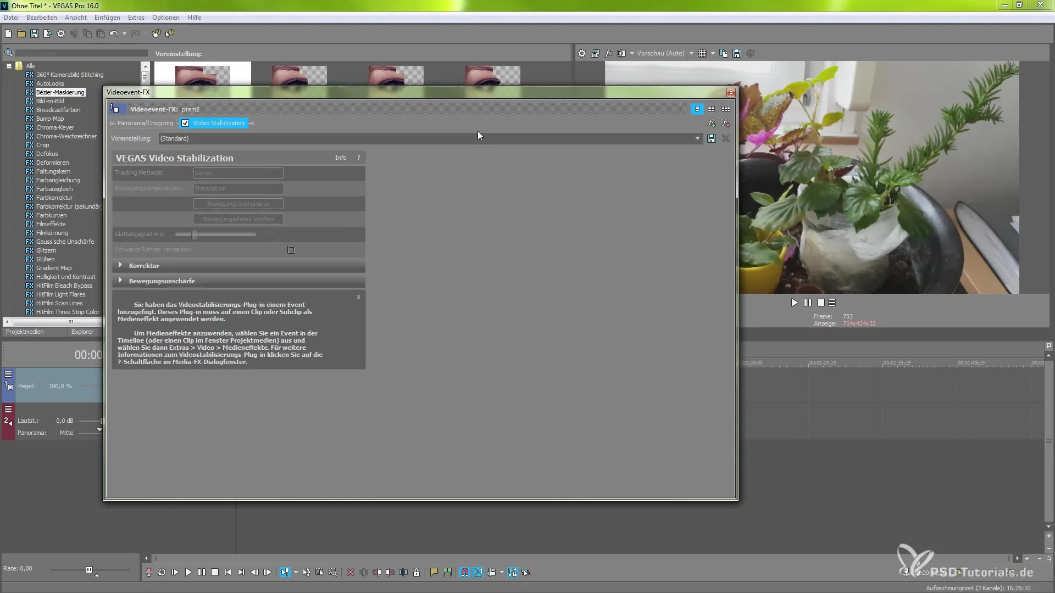Toggle automatic crossfades in the timeline toolbar
This screenshot has height=593, width=1055.
(x=478, y=572)
